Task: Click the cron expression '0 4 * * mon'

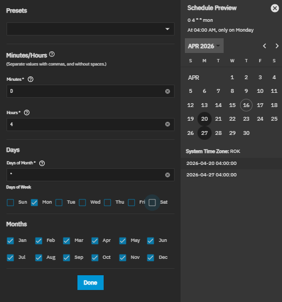Action: click(200, 20)
